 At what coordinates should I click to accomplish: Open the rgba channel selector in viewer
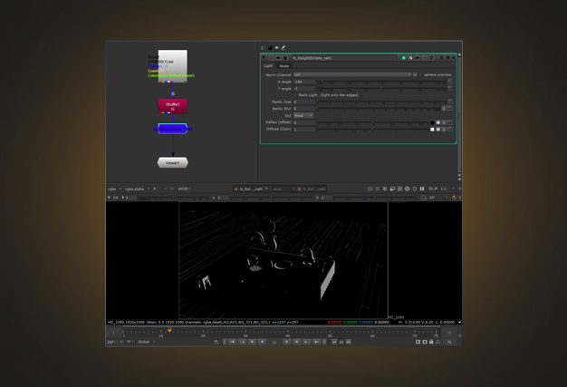pos(113,189)
